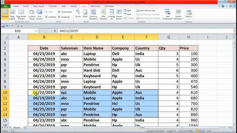Open the Country filter dropdown
Screen dimensions: 237x133
pyautogui.click(x=157, y=49)
